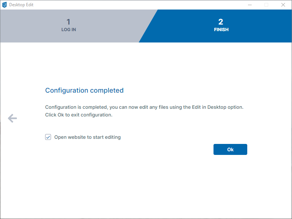
Task: Click the Desktop Edit app icon in title bar
Action: click(5, 5)
